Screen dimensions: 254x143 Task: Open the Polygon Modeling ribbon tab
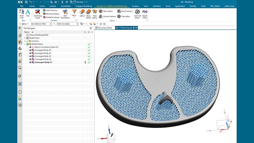84,6
